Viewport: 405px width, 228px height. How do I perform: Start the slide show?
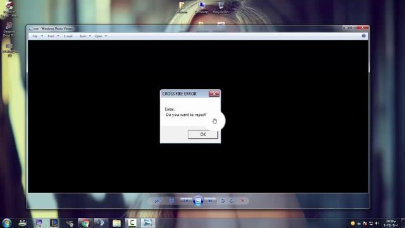tap(198, 201)
